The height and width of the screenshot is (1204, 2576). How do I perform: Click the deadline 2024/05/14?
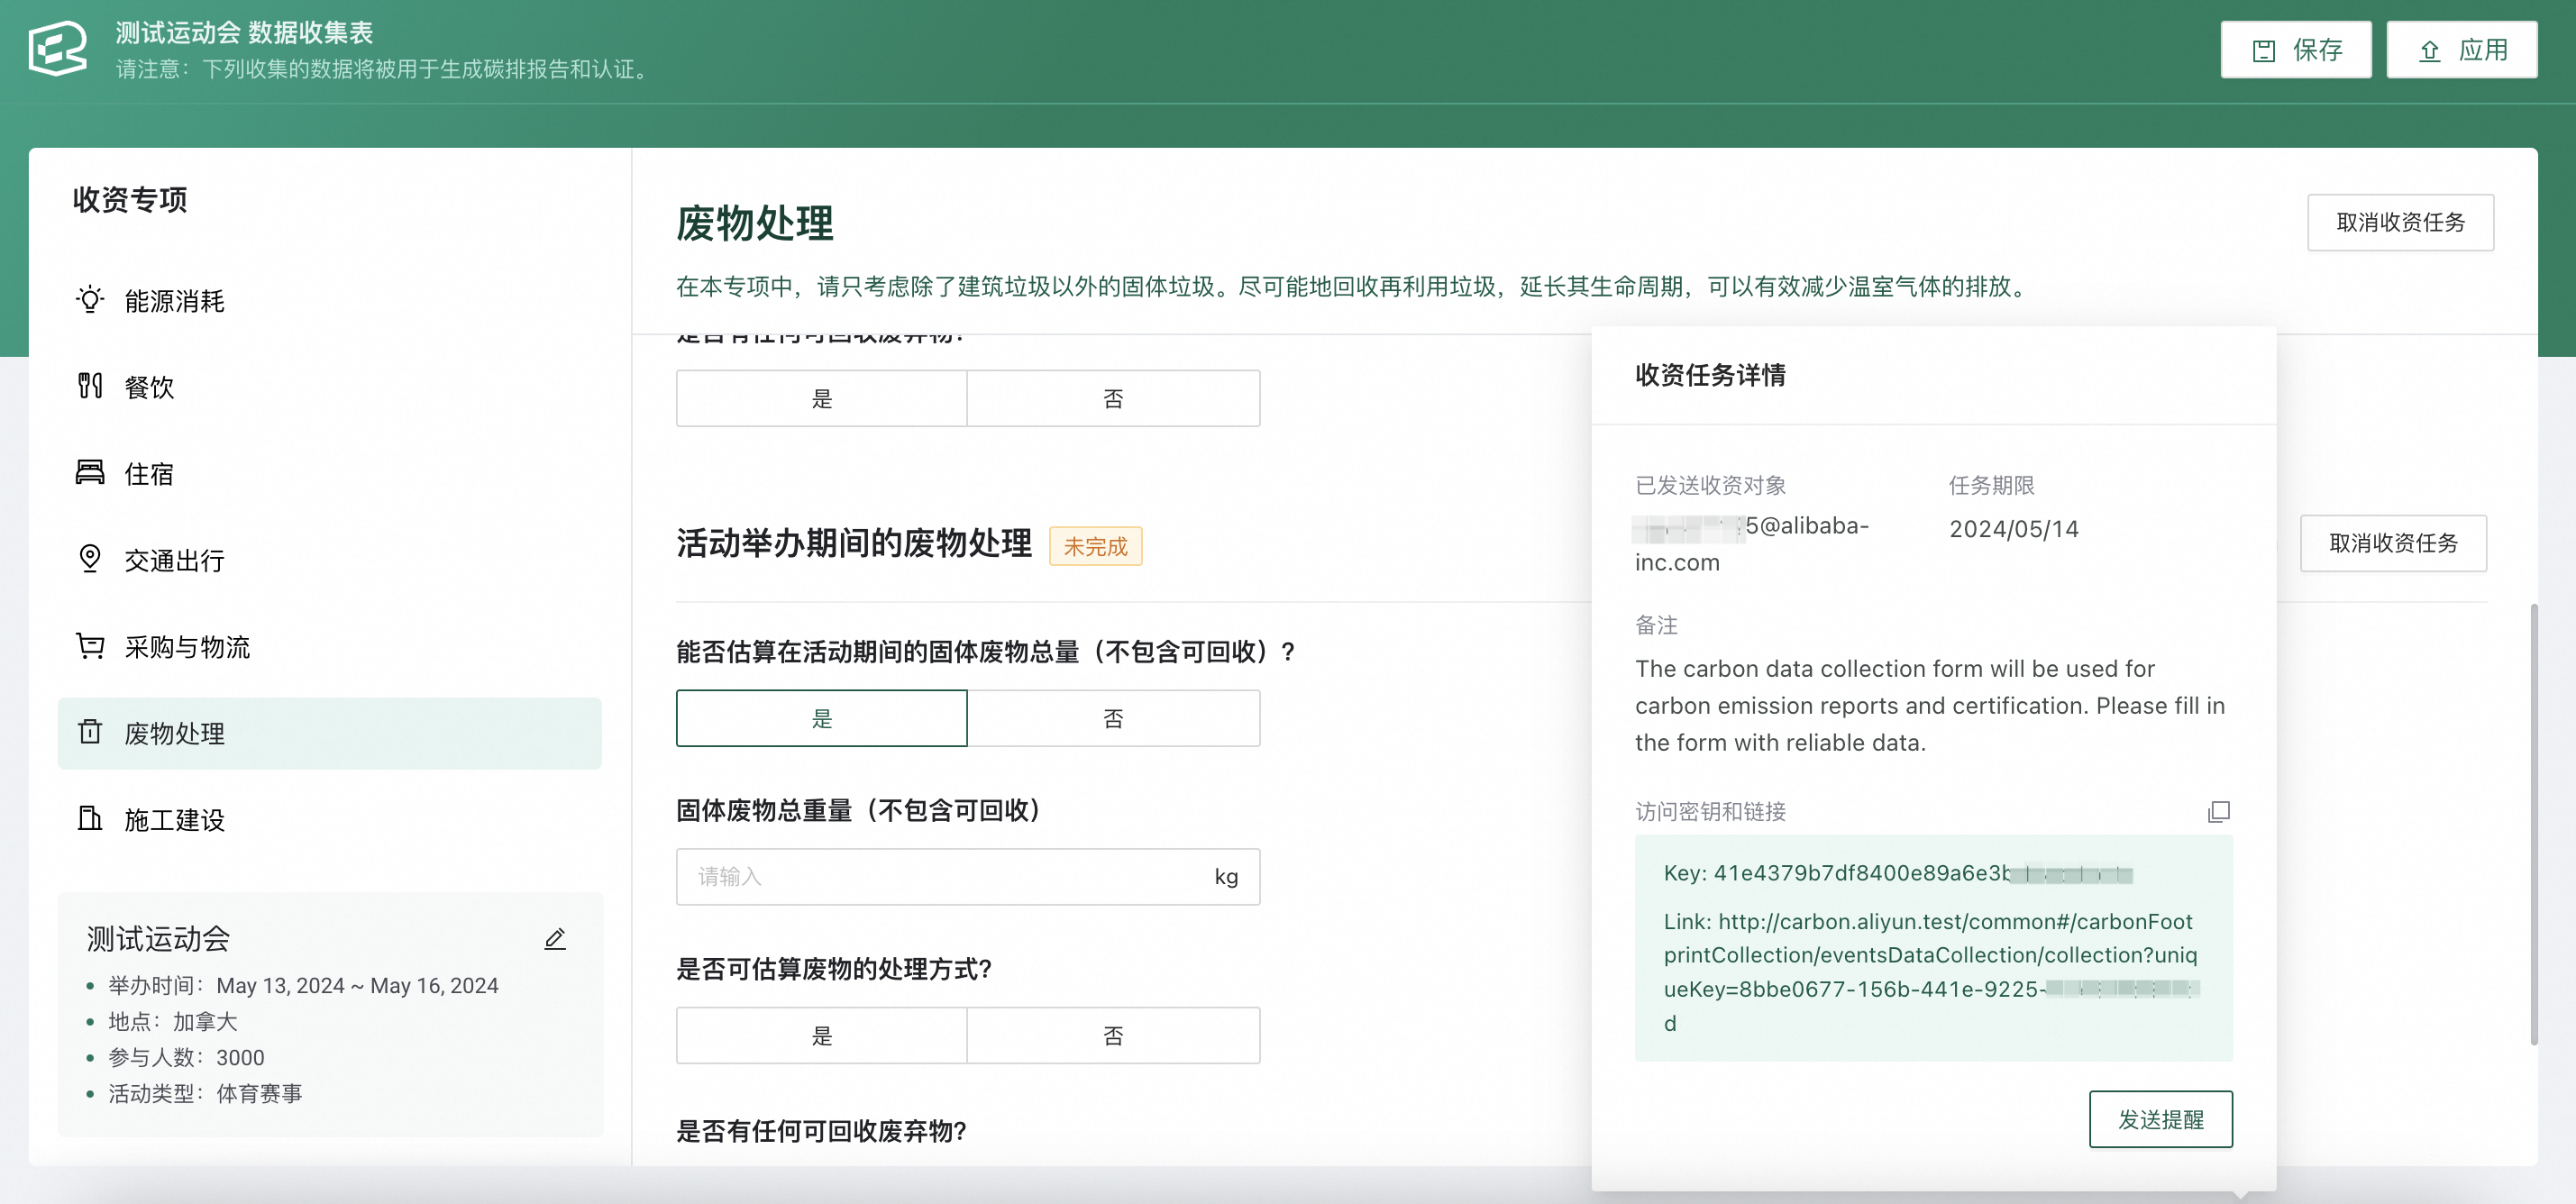[2013, 528]
